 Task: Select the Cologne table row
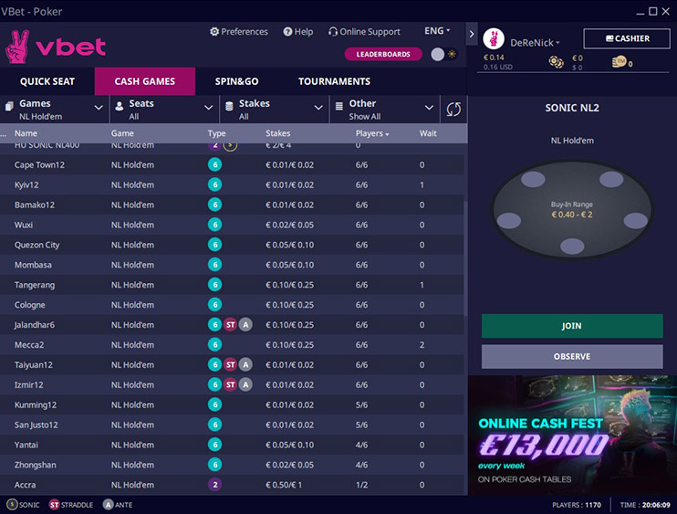pos(232,305)
